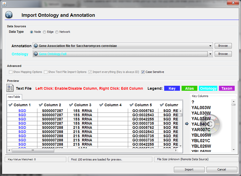Viewport: 241px width, 176px height.
Task: Open the Annotation source dropdown
Action: click(210, 46)
